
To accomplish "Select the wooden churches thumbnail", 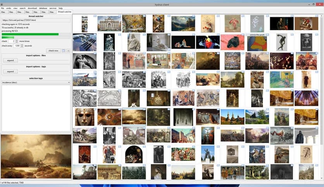I will (x=233, y=117).
